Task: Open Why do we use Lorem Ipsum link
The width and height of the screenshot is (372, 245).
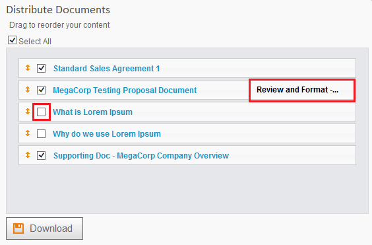Action: (107, 134)
